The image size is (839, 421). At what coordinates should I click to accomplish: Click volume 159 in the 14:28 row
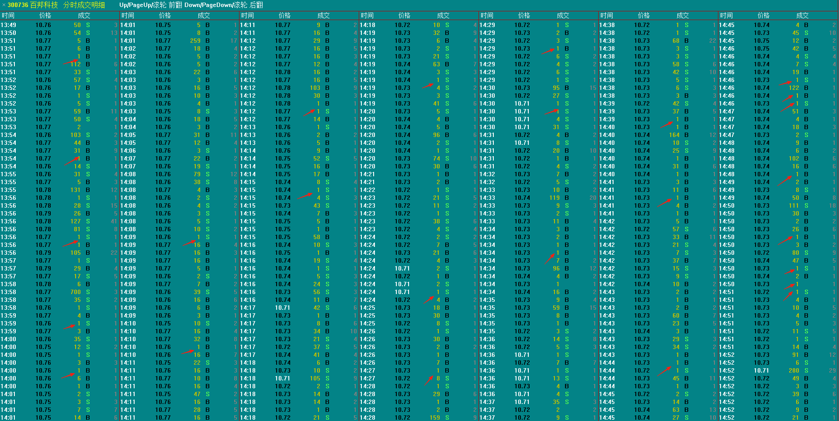pyautogui.click(x=435, y=418)
